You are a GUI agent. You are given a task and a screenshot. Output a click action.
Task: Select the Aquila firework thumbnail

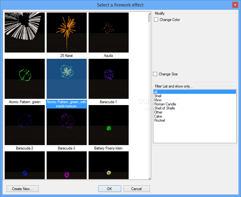(x=109, y=33)
